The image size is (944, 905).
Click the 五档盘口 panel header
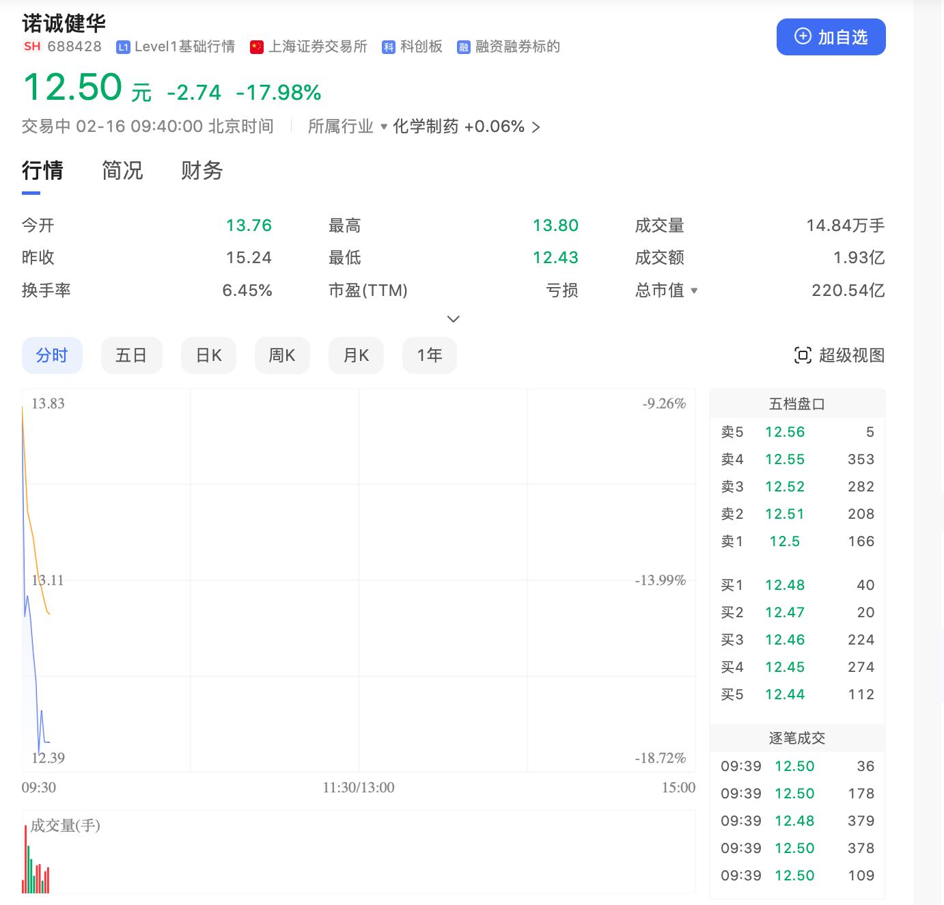pyautogui.click(x=797, y=404)
